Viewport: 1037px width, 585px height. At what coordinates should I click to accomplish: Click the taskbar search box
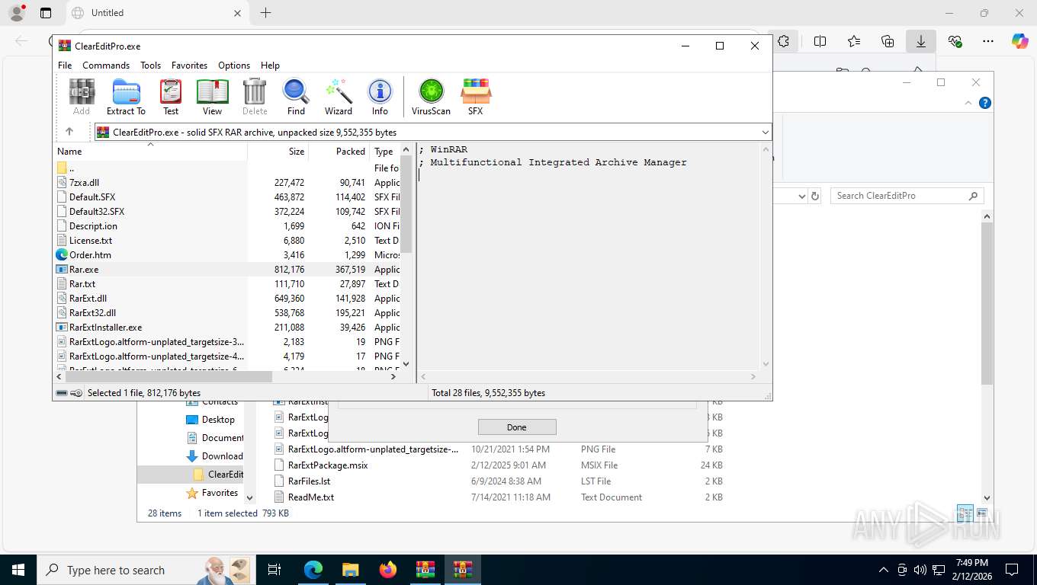(145, 570)
